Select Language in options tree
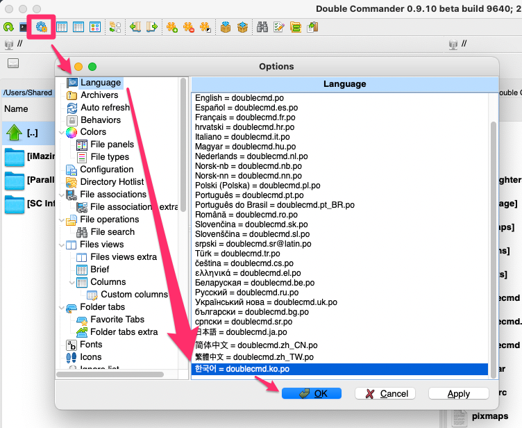Screen dimensions: 522x428 (x=101, y=82)
